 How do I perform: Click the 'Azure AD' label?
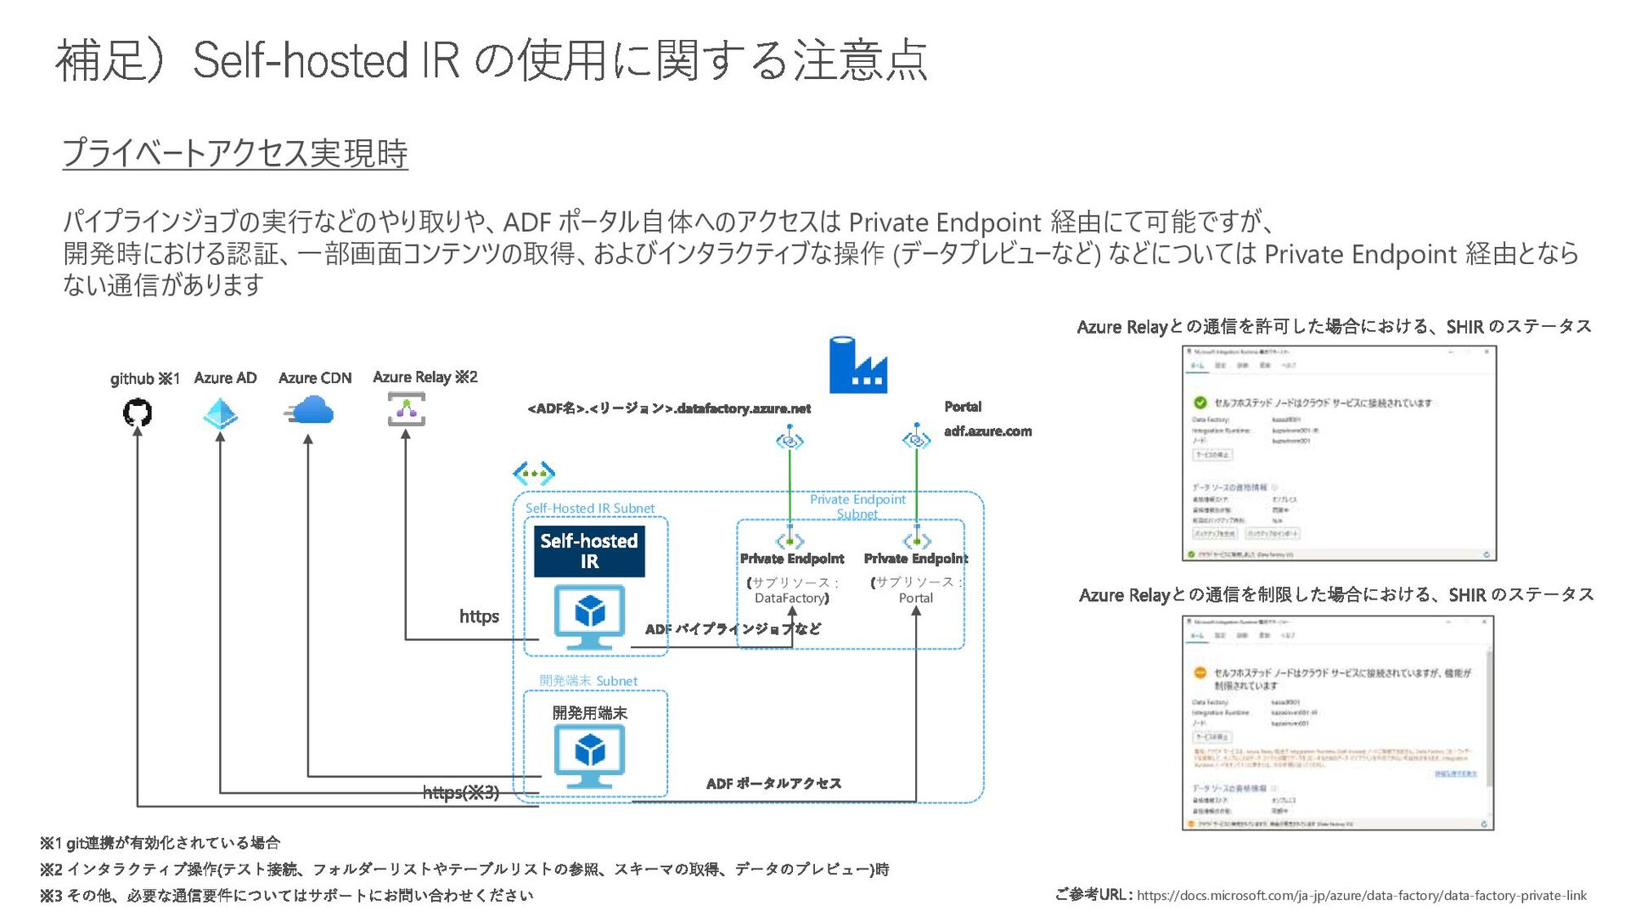pos(225,378)
